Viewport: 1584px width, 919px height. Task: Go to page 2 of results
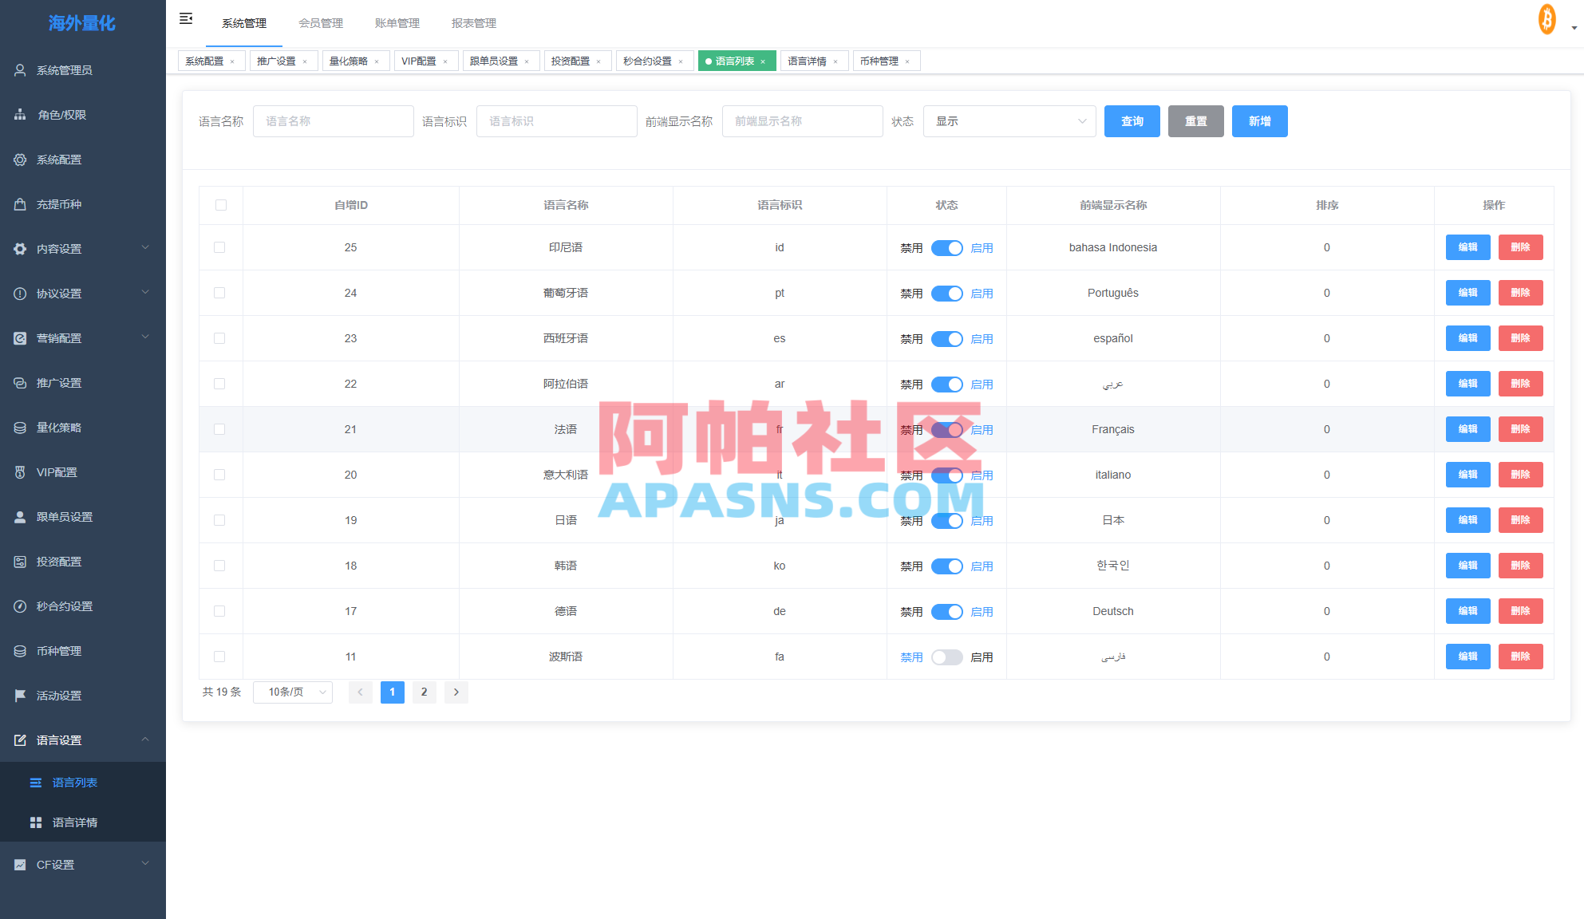[x=424, y=692]
